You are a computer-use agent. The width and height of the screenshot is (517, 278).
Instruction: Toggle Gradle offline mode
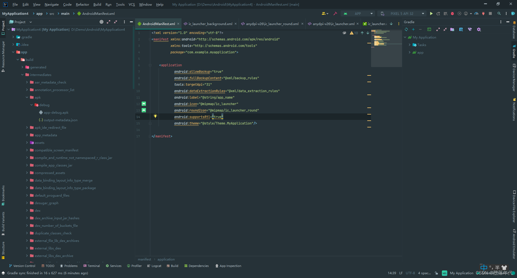[x=470, y=29]
